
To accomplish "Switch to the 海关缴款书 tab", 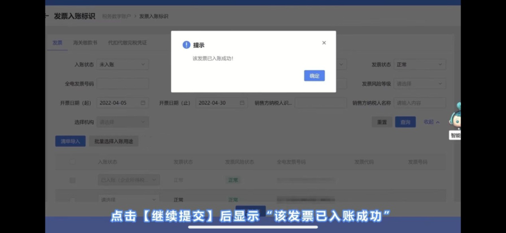I will (85, 42).
